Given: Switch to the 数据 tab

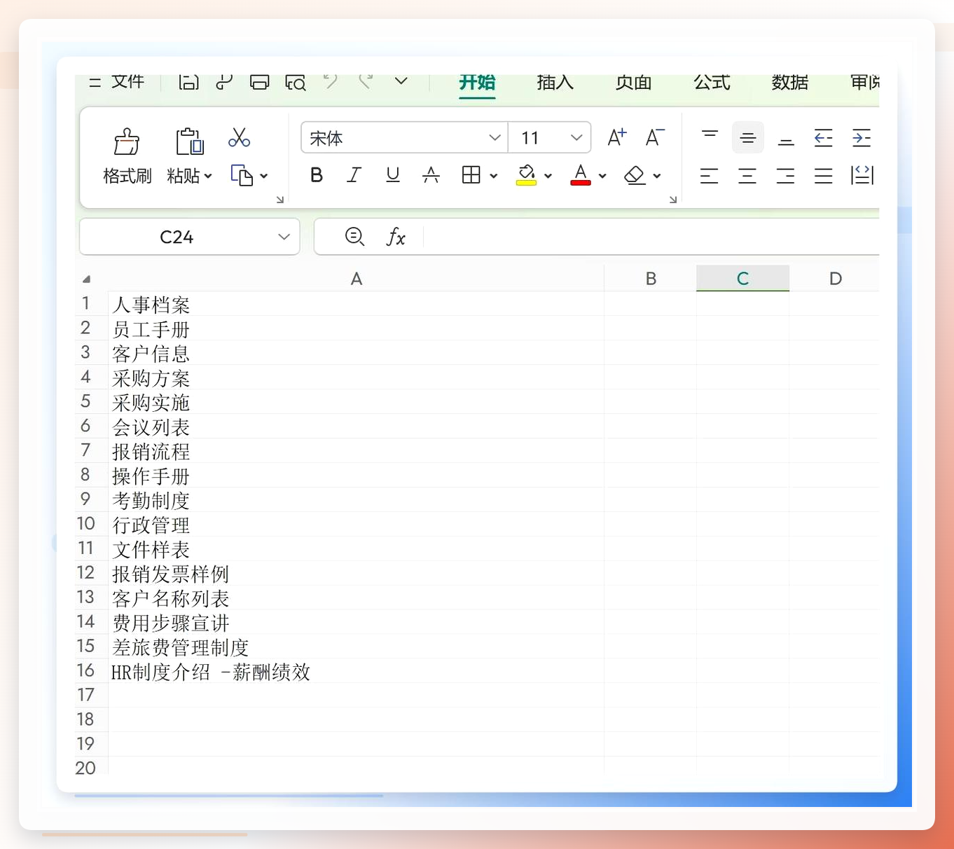Looking at the screenshot, I should tap(790, 83).
